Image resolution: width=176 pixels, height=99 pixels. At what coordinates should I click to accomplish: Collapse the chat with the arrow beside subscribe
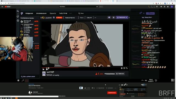point(129,18)
